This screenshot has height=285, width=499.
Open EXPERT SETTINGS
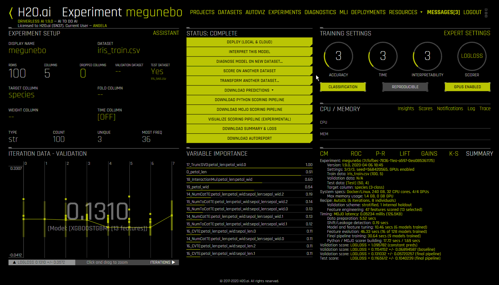point(467,33)
